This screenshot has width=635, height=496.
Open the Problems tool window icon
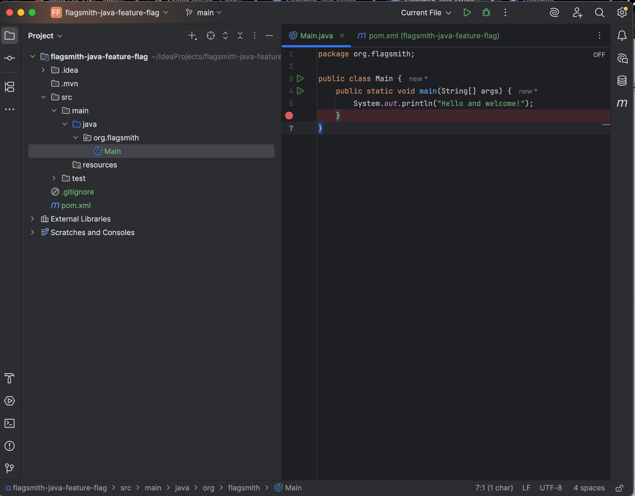click(10, 446)
